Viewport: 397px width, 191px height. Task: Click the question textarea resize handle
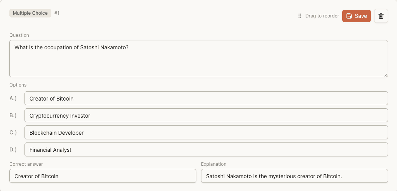(386, 75)
